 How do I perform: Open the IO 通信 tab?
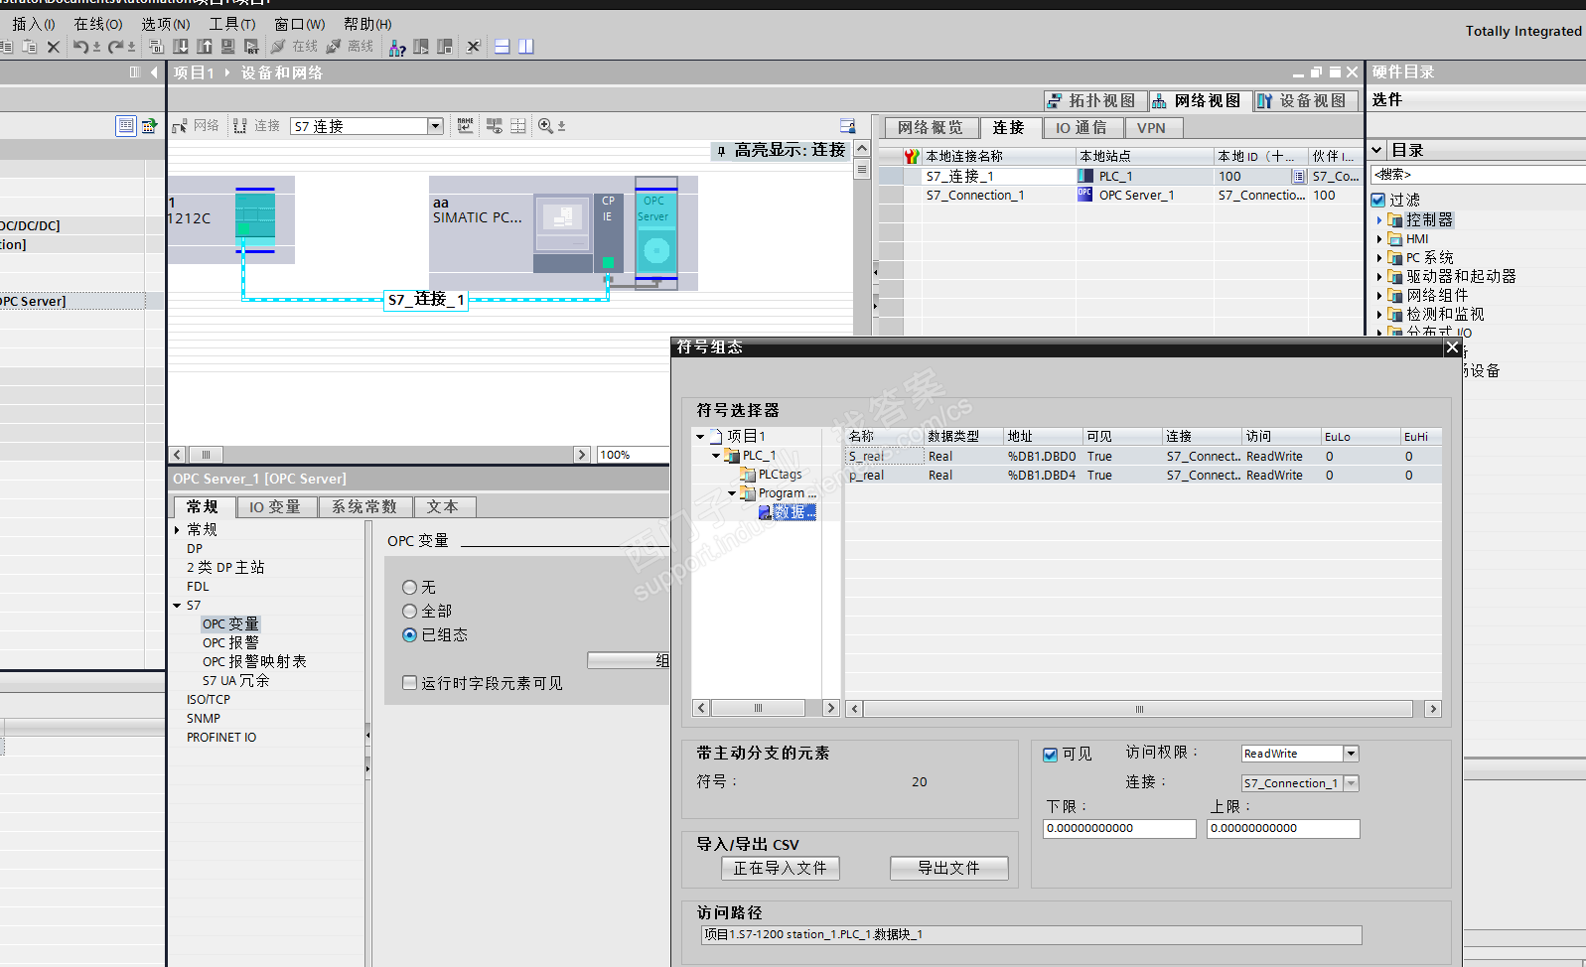click(x=1081, y=127)
